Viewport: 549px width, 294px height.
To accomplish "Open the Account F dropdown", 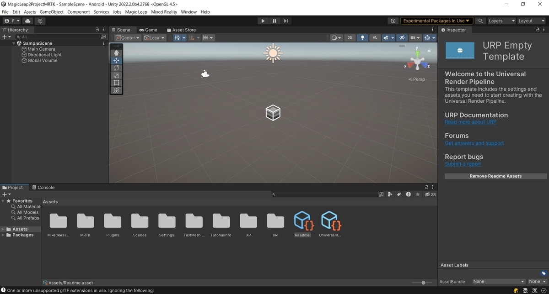I will click(12, 21).
